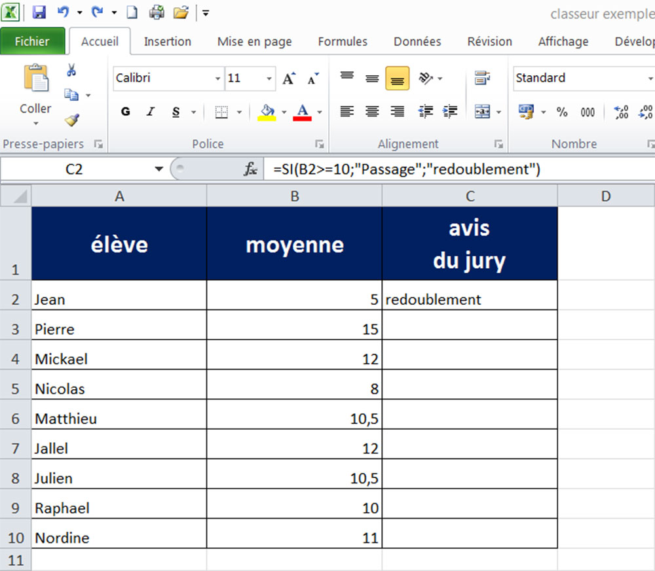Click the increase decimal icon
The image size is (655, 571).
click(x=621, y=112)
